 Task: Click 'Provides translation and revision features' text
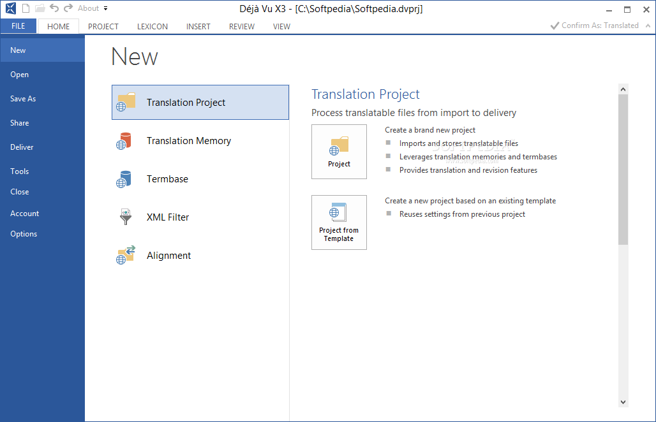click(x=468, y=170)
